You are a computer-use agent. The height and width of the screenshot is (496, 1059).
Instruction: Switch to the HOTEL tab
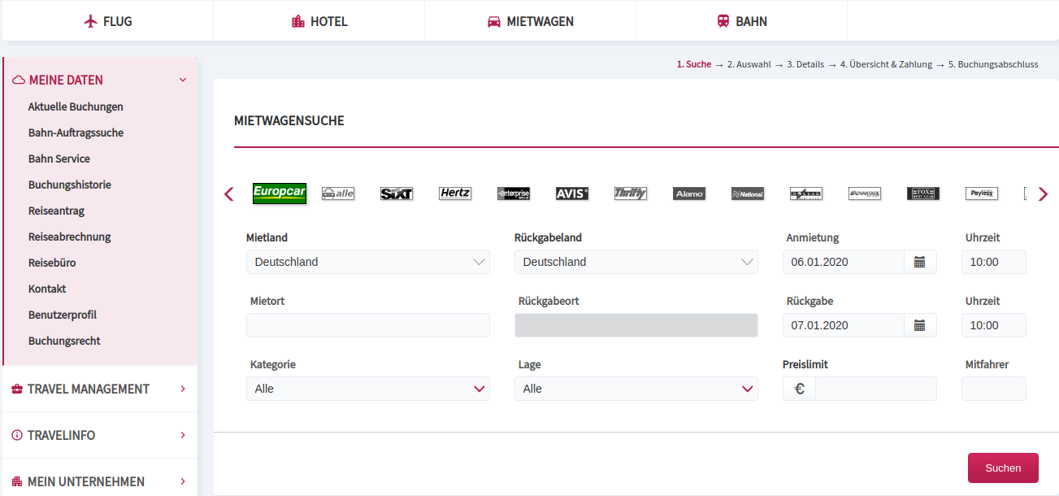[319, 21]
